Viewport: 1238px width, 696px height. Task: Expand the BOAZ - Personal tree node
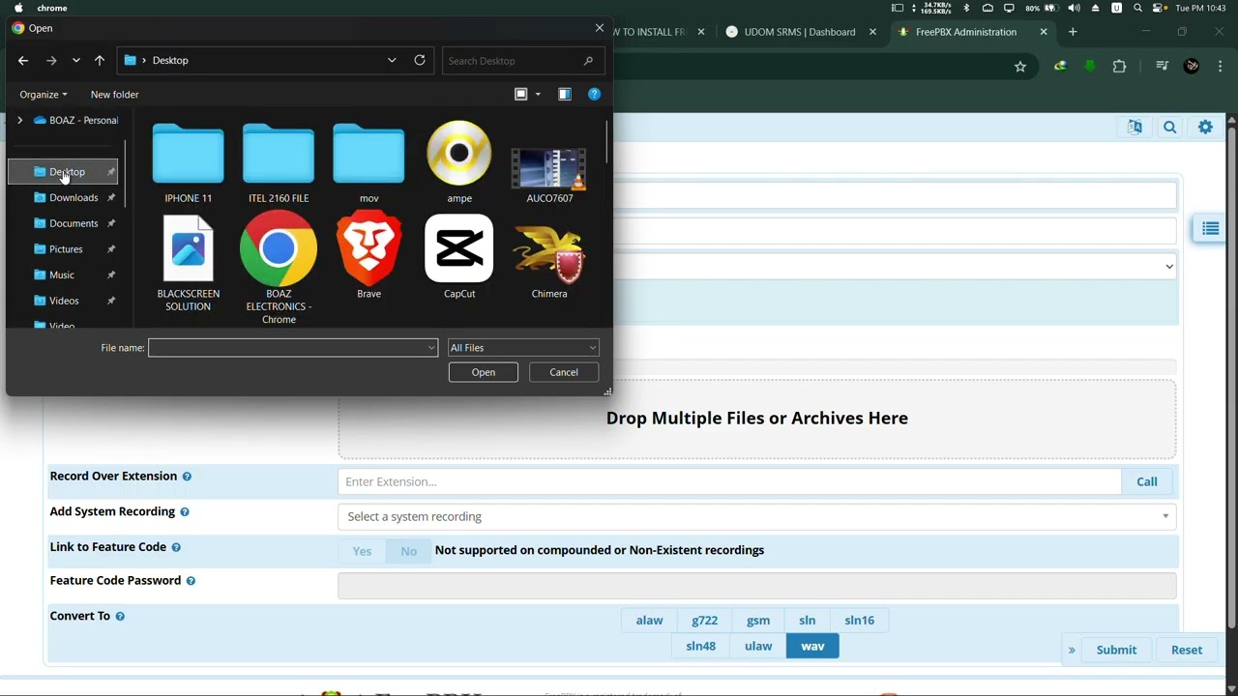tap(19, 120)
